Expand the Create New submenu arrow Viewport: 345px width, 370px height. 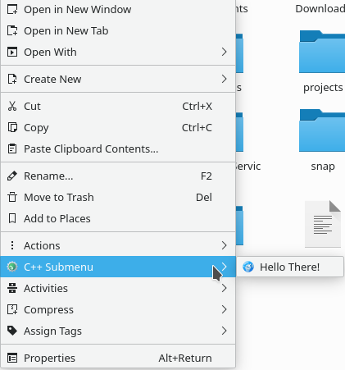tap(225, 79)
